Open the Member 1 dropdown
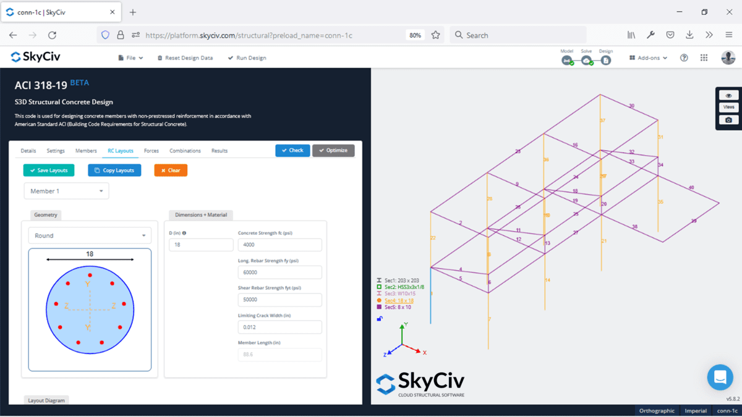The height and width of the screenshot is (417, 742). click(66, 190)
